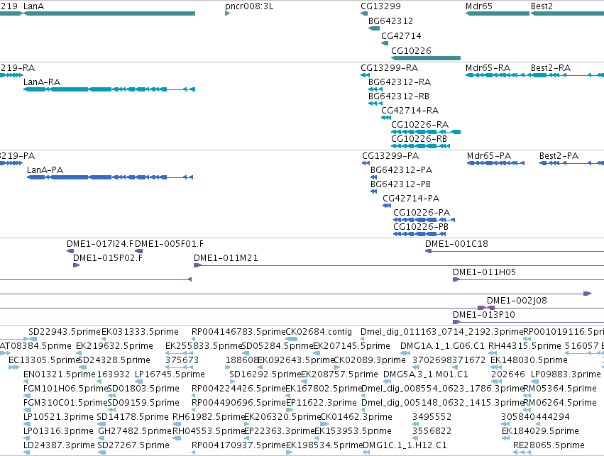
Task: Click the Best2-PA protein label
Action: 559,156
